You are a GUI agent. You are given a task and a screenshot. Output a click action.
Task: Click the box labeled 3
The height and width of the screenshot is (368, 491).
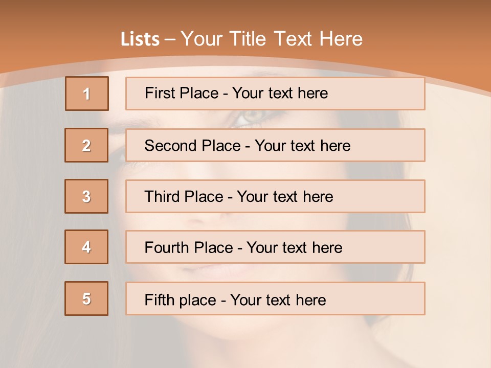tap(86, 196)
